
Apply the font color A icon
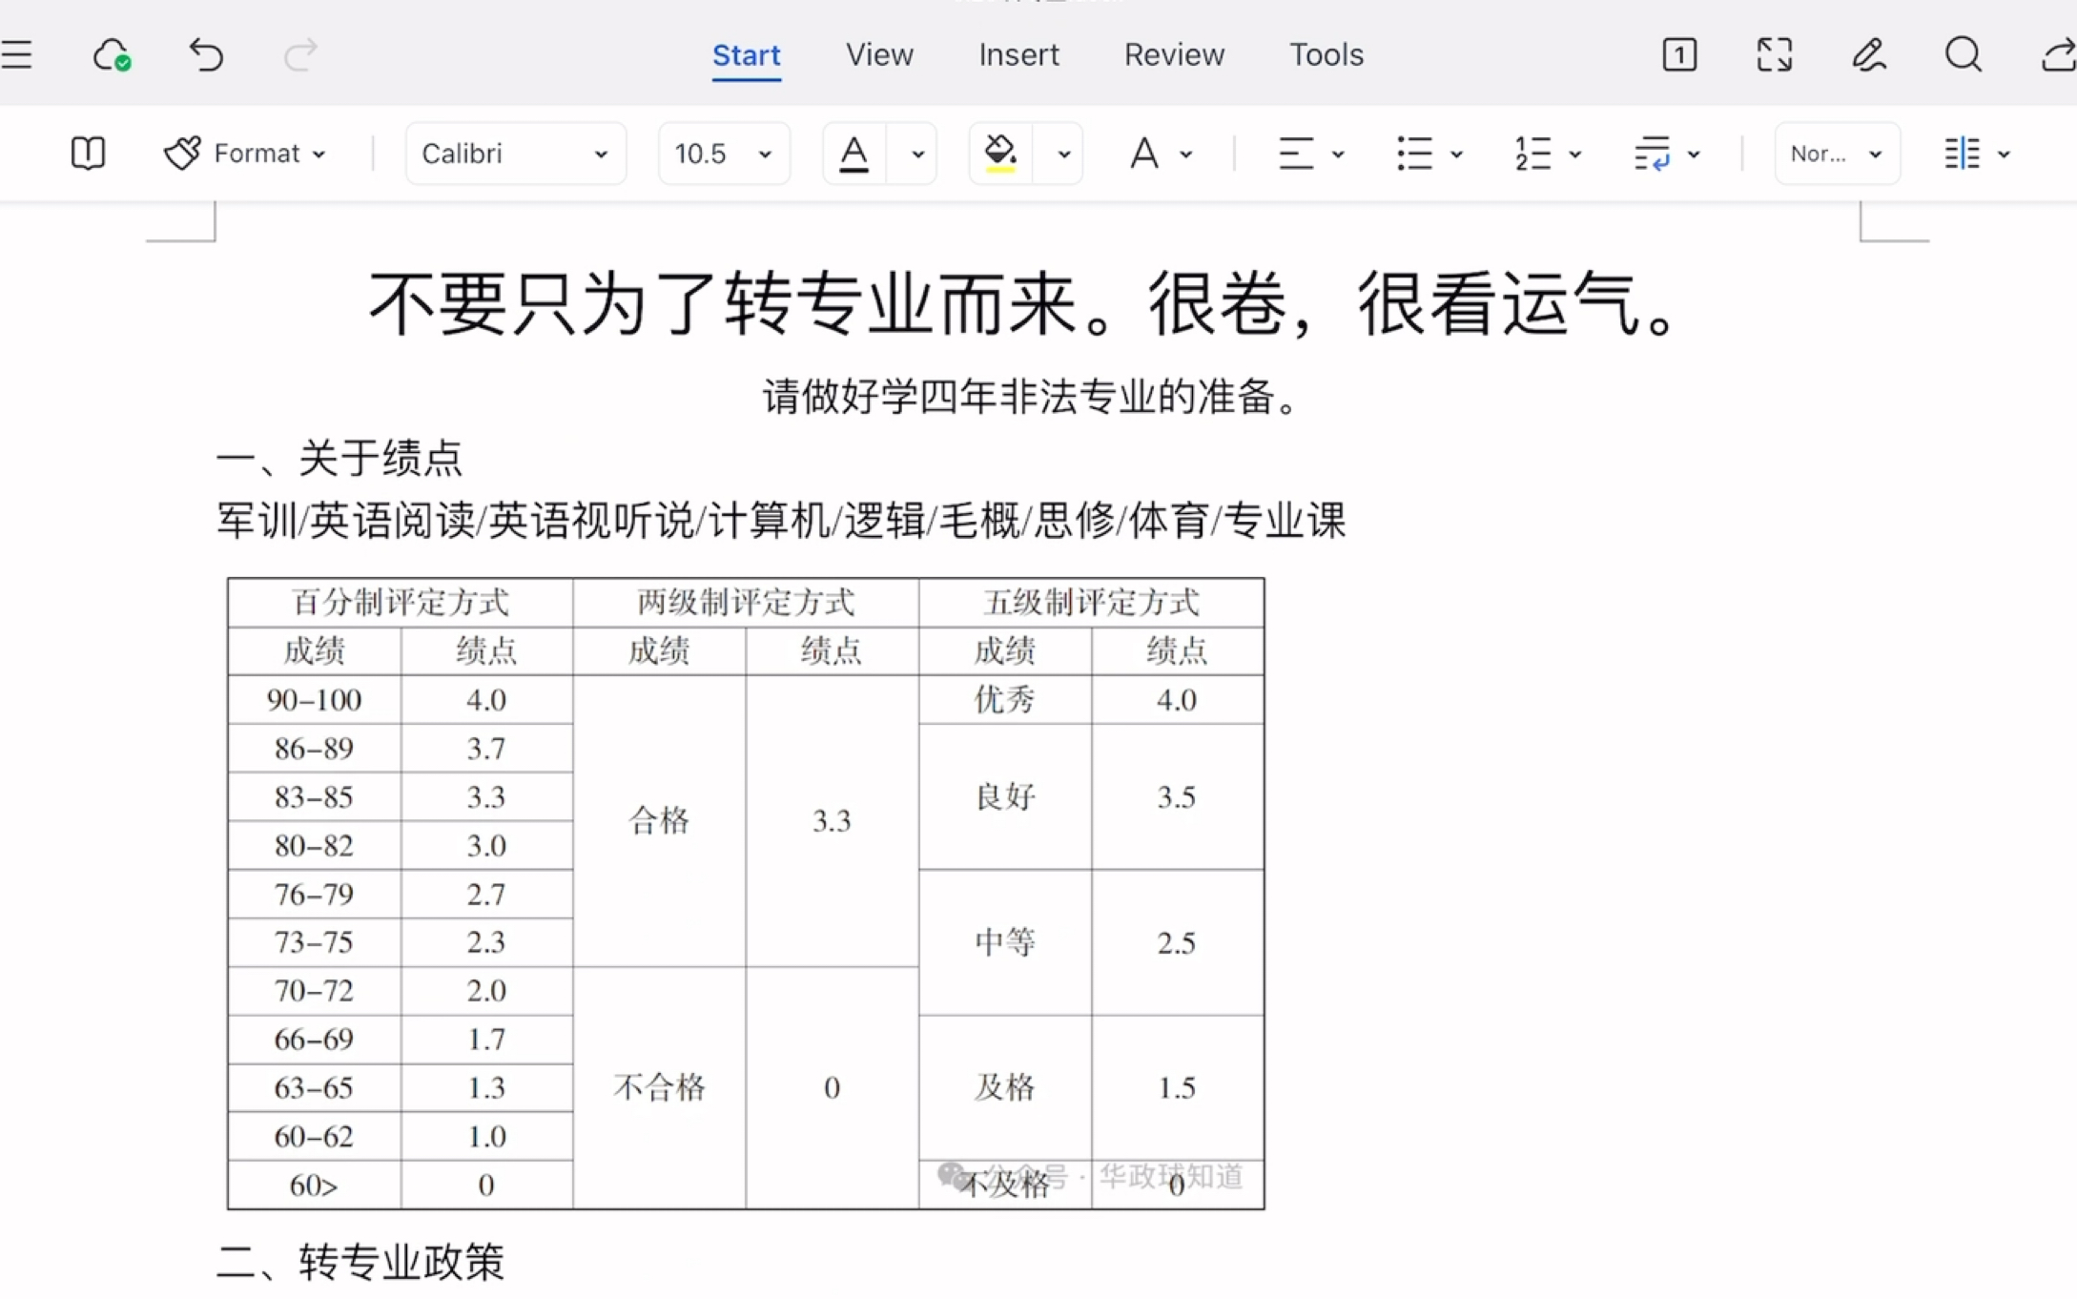(853, 153)
